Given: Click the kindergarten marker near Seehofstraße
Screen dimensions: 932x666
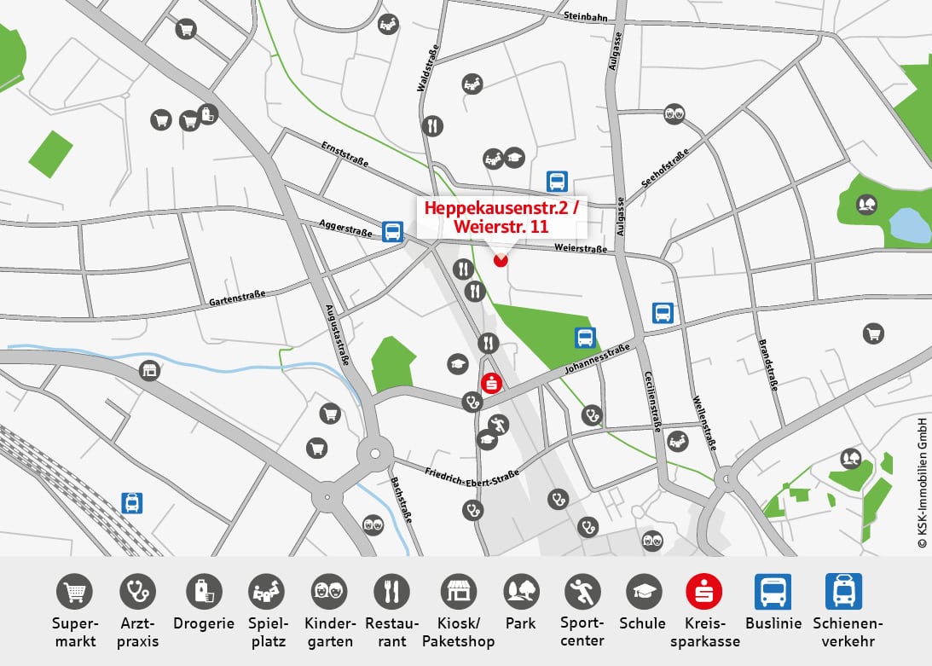Looking at the screenshot, I should click(674, 113).
